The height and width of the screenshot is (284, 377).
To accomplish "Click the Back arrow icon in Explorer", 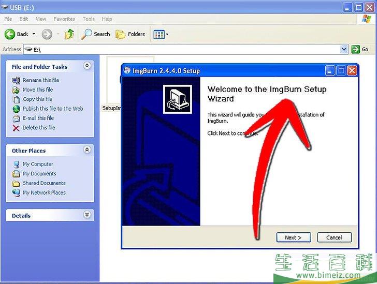I will click(x=10, y=34).
